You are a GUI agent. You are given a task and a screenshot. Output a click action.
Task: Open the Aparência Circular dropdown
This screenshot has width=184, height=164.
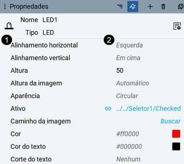pos(127,96)
